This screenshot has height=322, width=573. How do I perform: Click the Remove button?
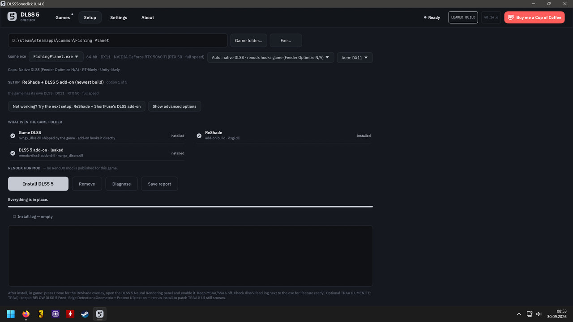click(x=87, y=184)
